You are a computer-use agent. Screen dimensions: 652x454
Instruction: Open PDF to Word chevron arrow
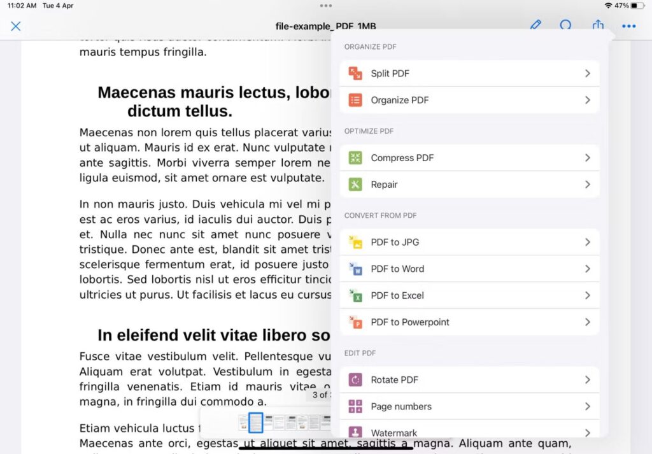click(588, 269)
